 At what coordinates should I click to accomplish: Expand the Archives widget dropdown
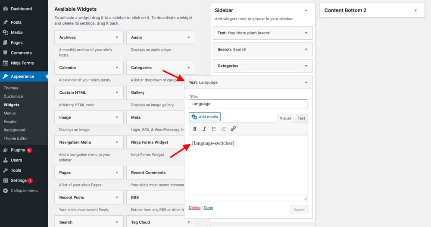pos(116,38)
